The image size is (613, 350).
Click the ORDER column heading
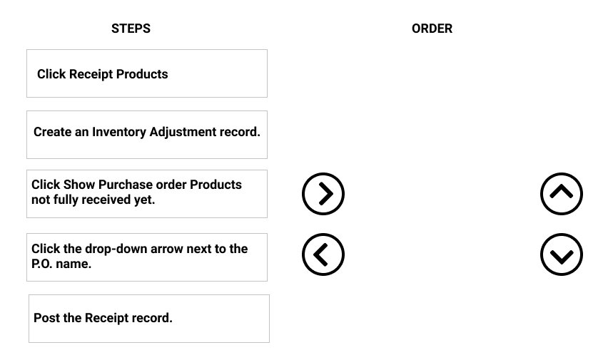pyautogui.click(x=432, y=29)
